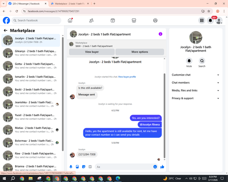Open Becki conversation in list
This screenshot has width=228, height=182.
tap(31, 91)
